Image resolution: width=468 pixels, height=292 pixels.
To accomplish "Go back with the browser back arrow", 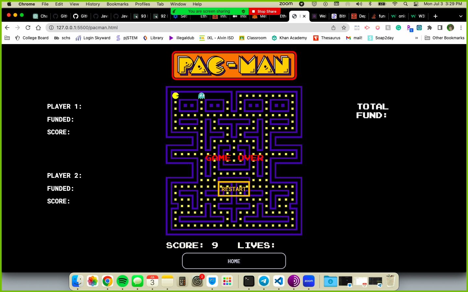I will [7, 28].
